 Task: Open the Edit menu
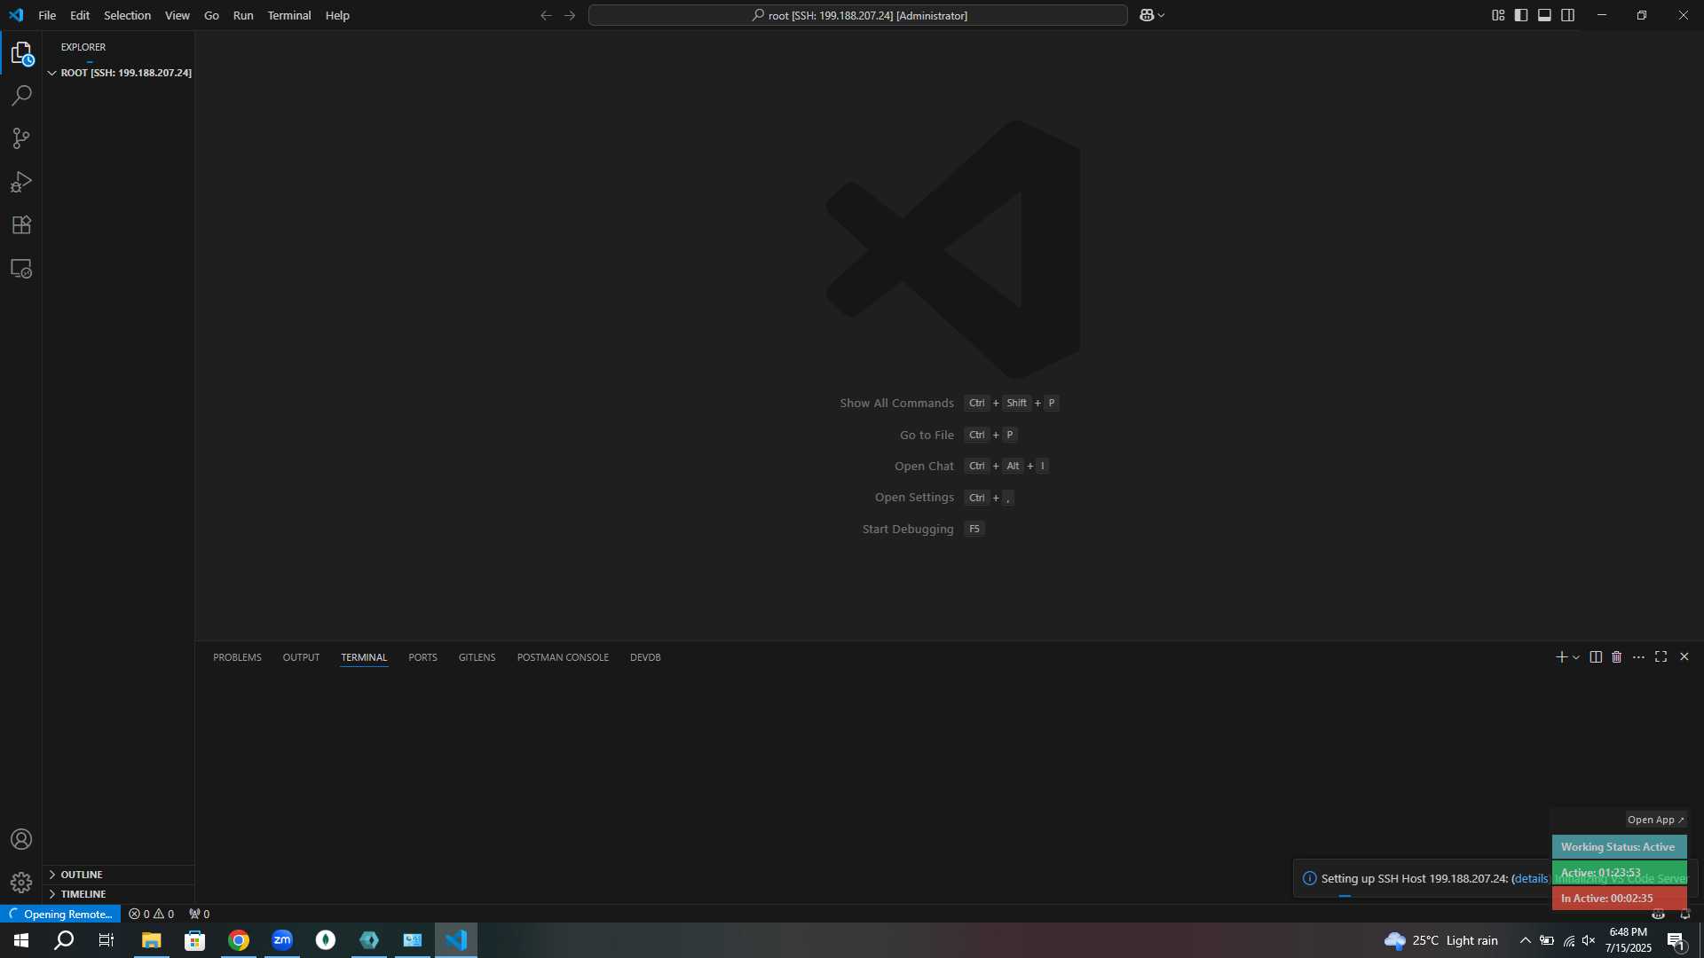[80, 15]
